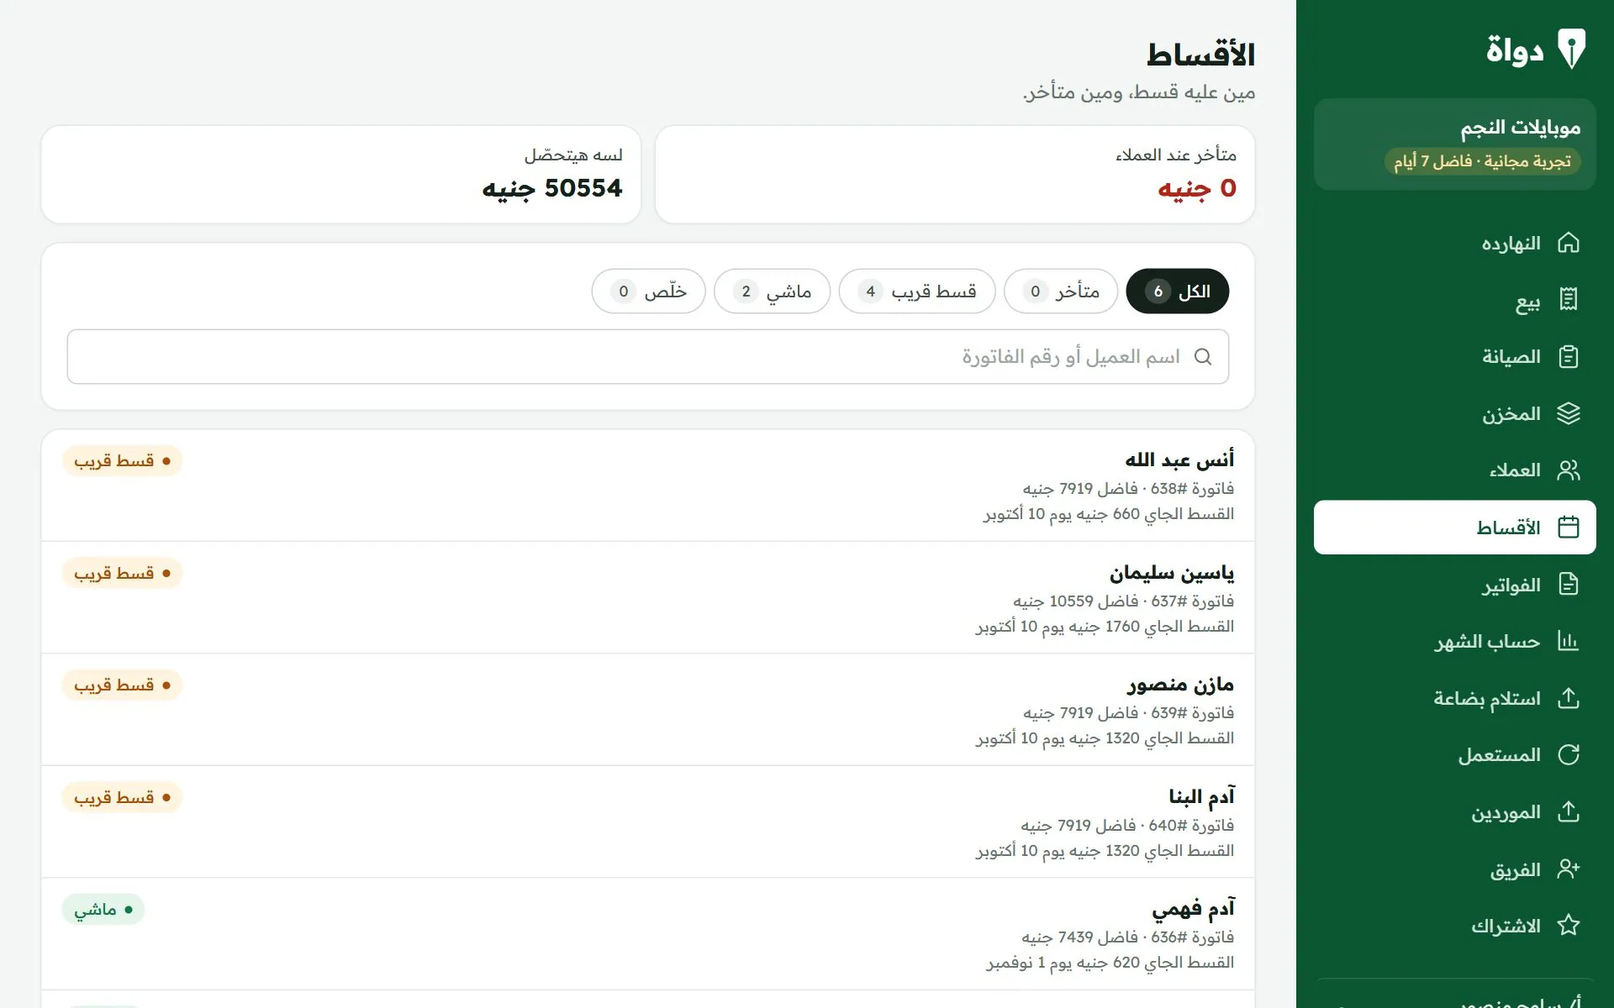Click the الفواتير document icon

(x=1568, y=585)
